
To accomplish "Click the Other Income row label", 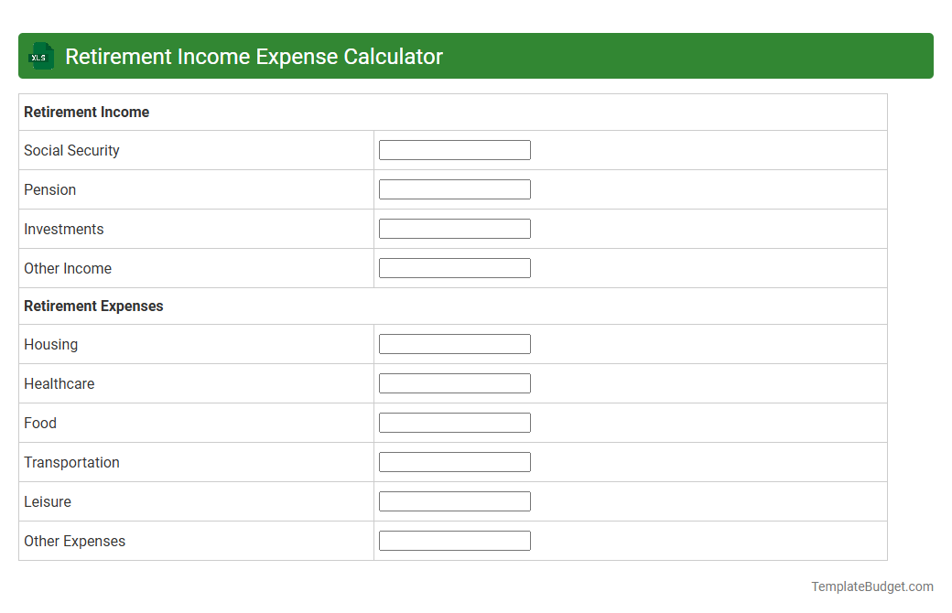I will [x=68, y=268].
